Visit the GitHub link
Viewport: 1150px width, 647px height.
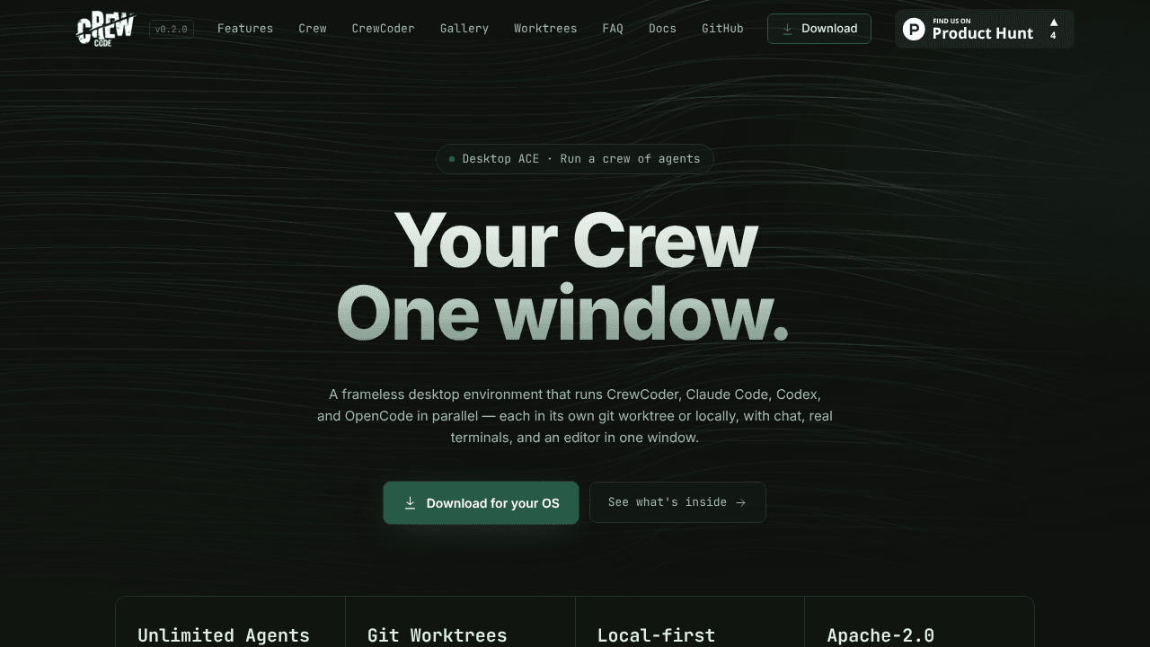pos(722,29)
